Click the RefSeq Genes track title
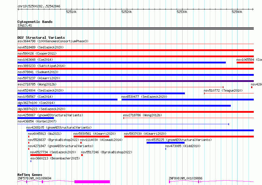262x185 pixels. tap(30, 175)
